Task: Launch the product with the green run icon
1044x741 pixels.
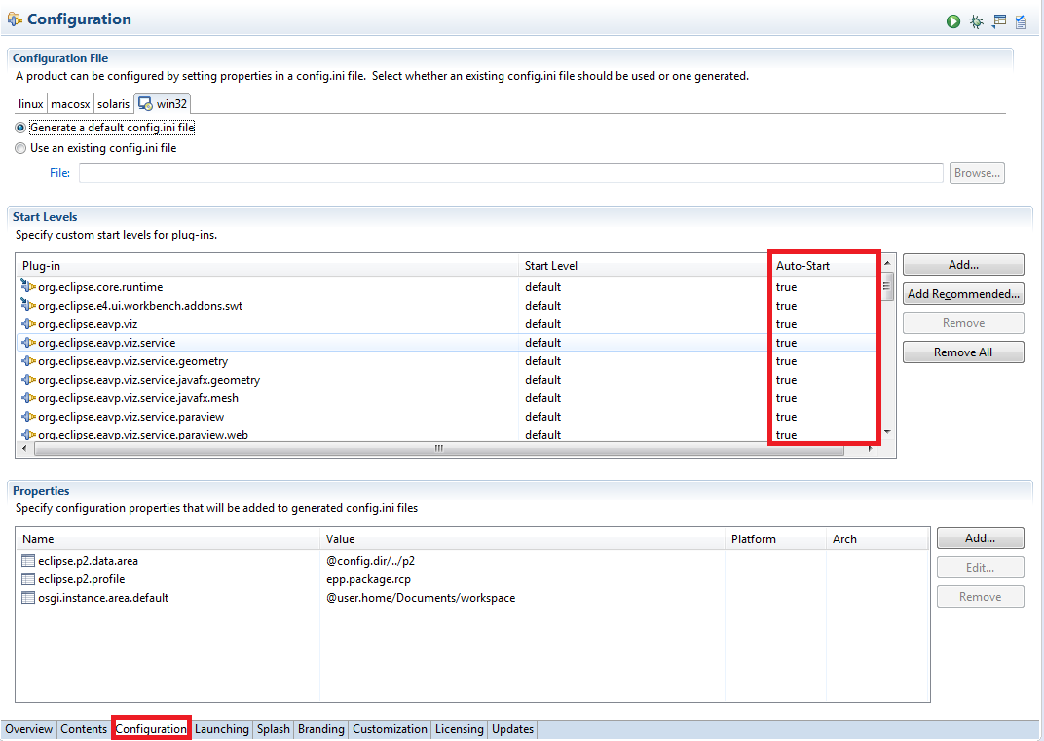Action: tap(952, 22)
